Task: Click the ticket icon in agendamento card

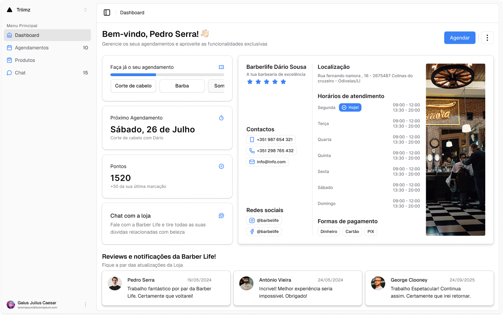Action: pyautogui.click(x=221, y=67)
